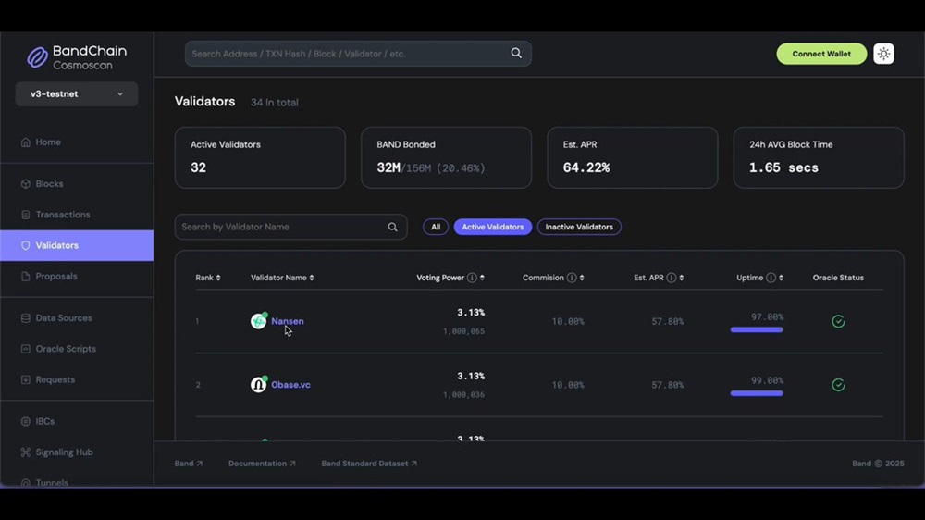Click the Uptime column info icon
925x520 pixels.
click(771, 278)
